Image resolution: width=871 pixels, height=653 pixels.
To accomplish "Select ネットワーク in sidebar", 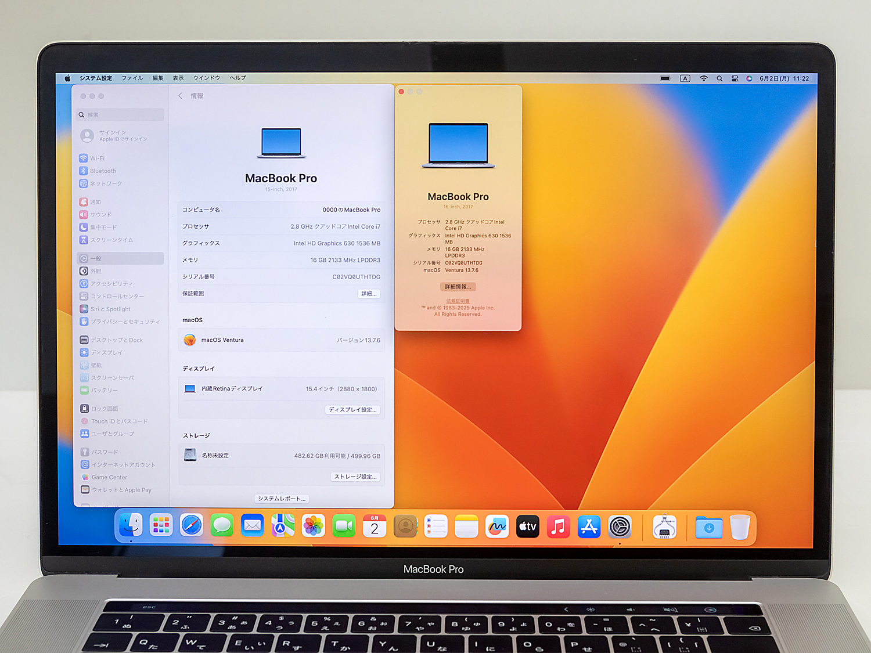I will pos(121,183).
